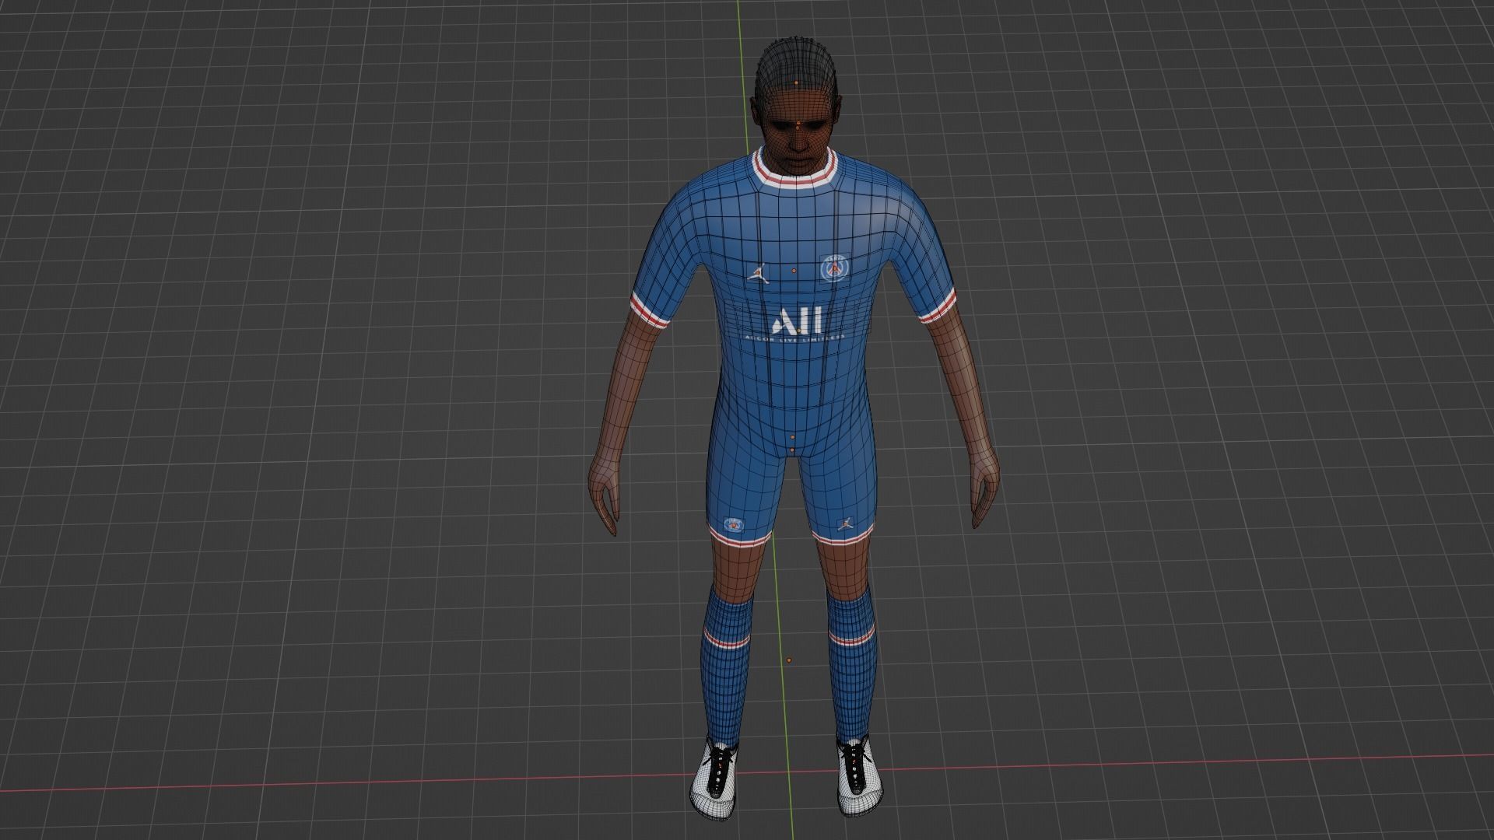Select the PSG crest on the shirt chest
The height and width of the screenshot is (840, 1494).
point(833,268)
